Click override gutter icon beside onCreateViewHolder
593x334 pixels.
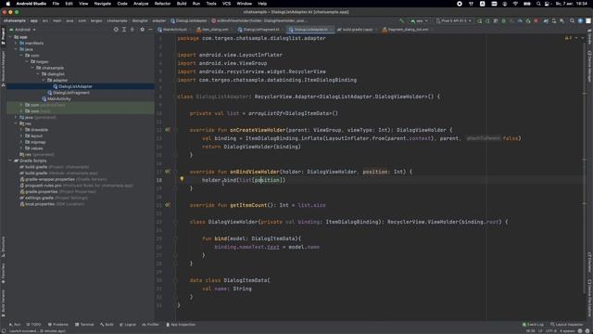pyautogui.click(x=168, y=130)
